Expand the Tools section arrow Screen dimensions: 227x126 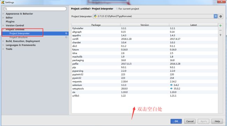3,49
